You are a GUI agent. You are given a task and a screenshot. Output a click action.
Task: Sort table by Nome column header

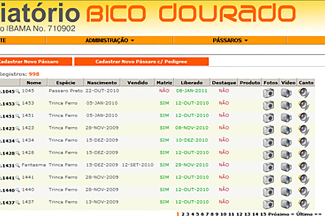tap(34, 83)
